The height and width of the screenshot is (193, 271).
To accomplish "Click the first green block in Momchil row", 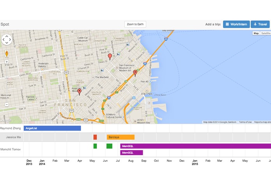I will point(95,146).
